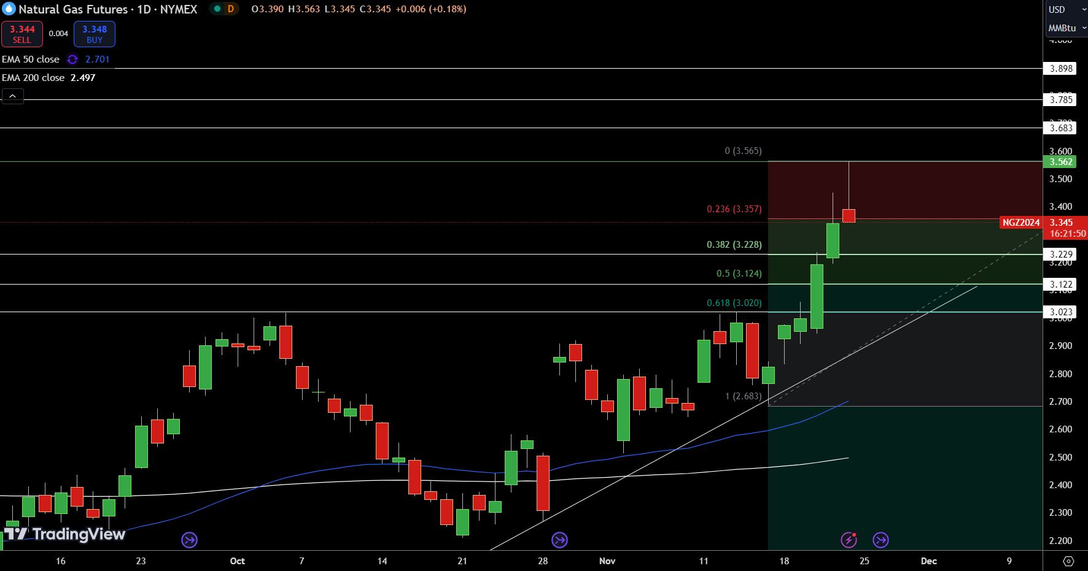Click the Nov date label on time axis

(607, 561)
